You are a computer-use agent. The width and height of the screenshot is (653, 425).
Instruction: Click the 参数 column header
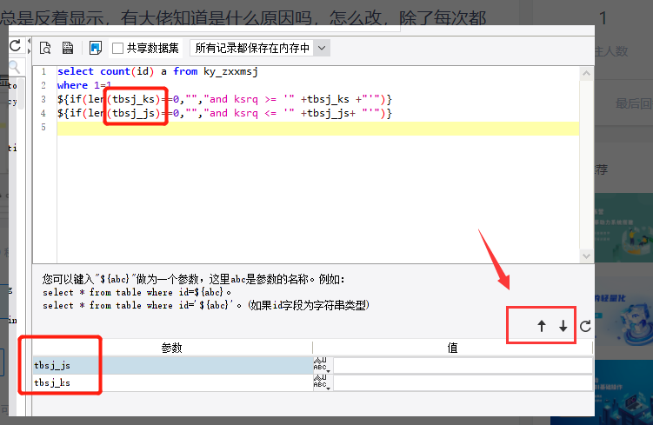click(172, 348)
